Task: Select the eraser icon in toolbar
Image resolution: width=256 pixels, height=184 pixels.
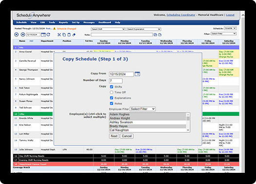Action: pyautogui.click(x=74, y=35)
